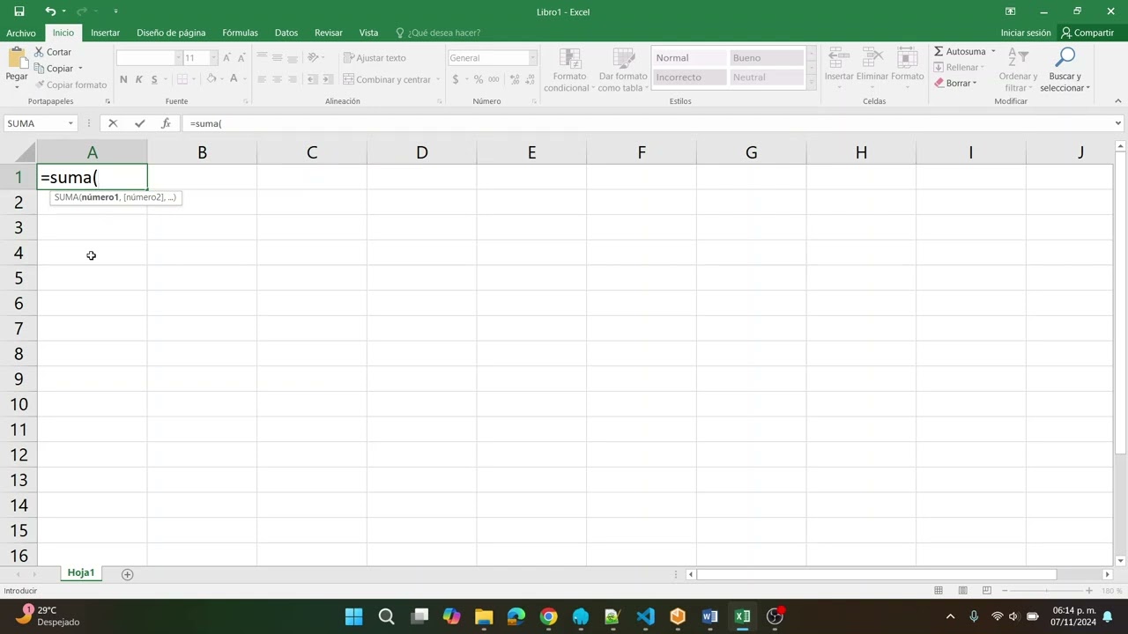The image size is (1128, 634).
Task: Click the Insertar cells icon
Action: (x=839, y=58)
